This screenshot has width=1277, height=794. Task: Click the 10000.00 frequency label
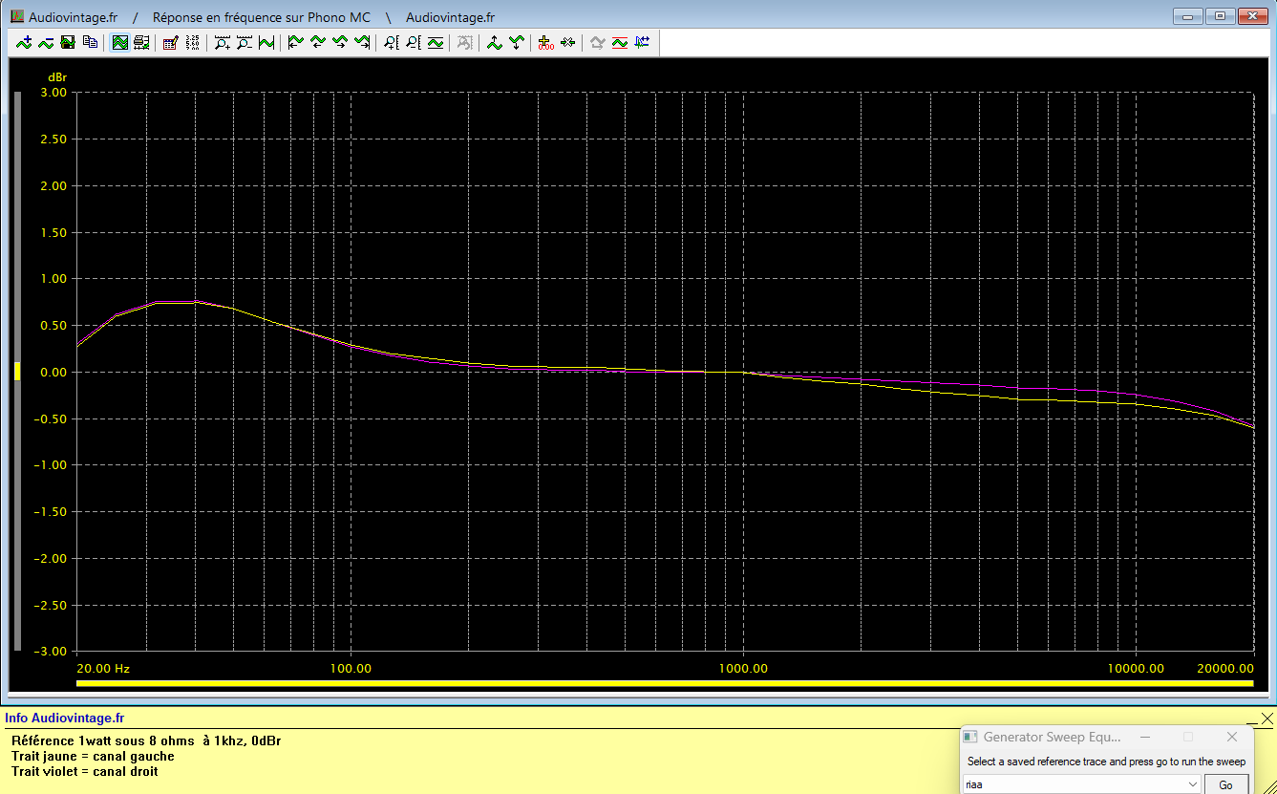(x=1136, y=668)
